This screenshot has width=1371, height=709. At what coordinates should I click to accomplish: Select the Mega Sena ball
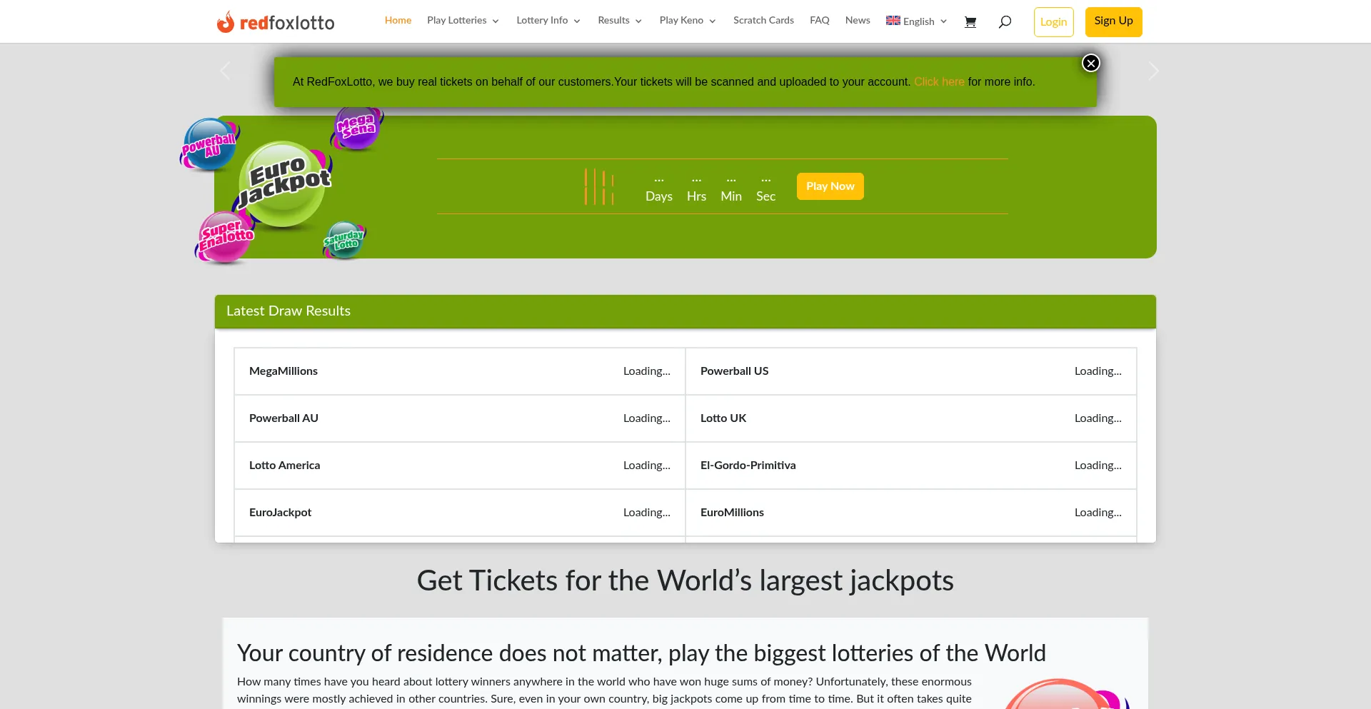point(356,128)
